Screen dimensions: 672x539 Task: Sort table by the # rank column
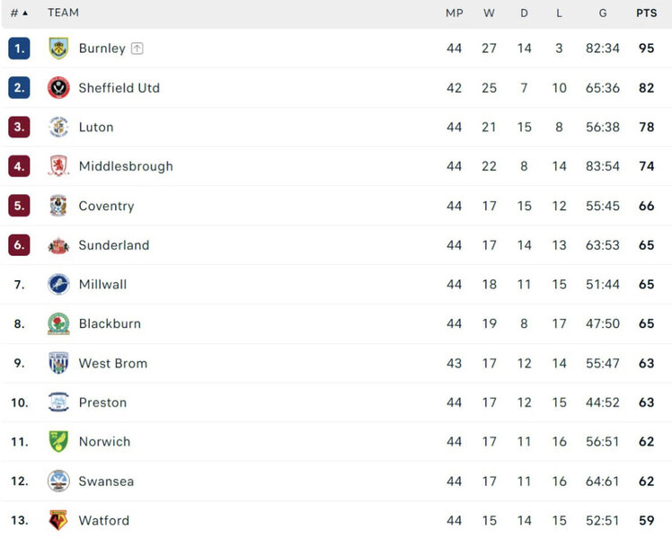19,13
